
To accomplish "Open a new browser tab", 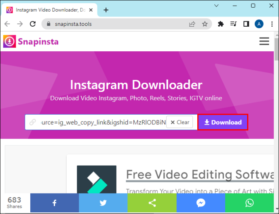I will 106,10.
